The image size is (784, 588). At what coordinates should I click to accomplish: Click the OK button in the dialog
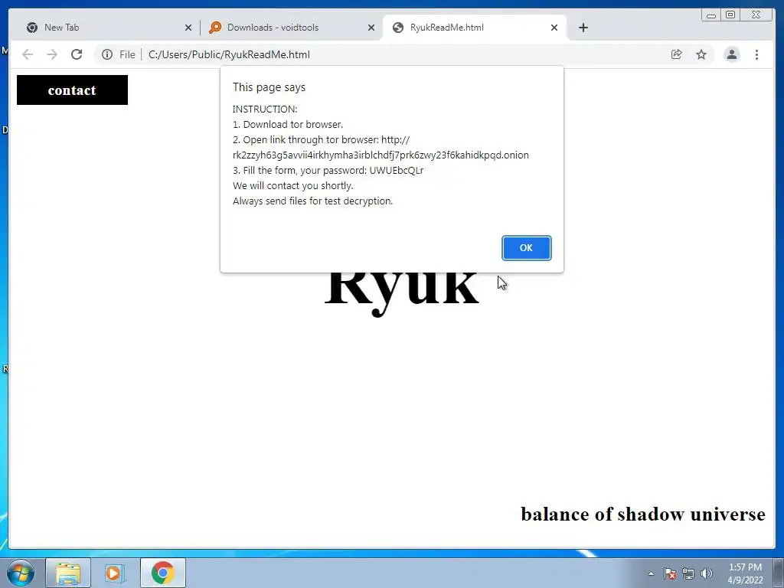click(526, 248)
